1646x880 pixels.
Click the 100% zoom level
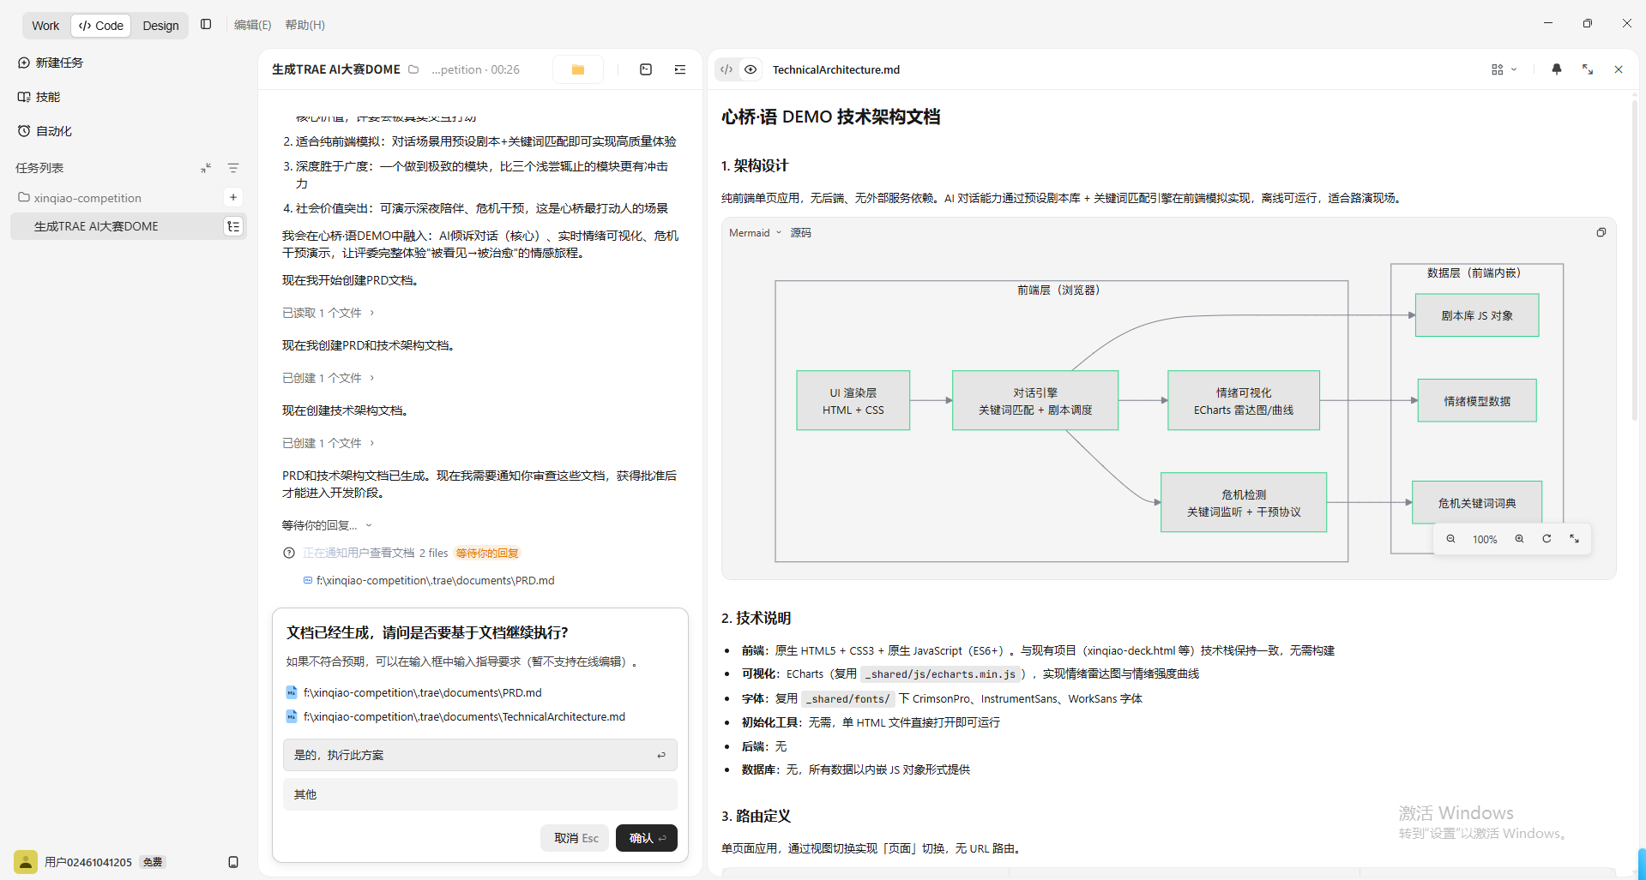[x=1485, y=540]
